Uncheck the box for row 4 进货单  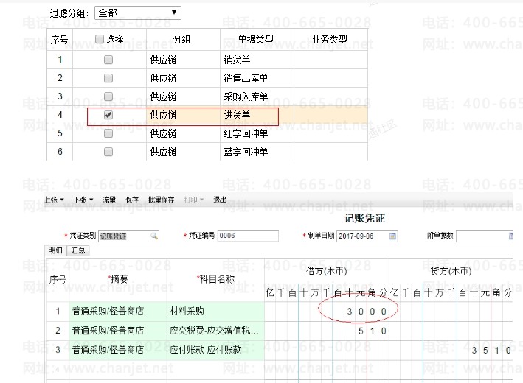(108, 115)
